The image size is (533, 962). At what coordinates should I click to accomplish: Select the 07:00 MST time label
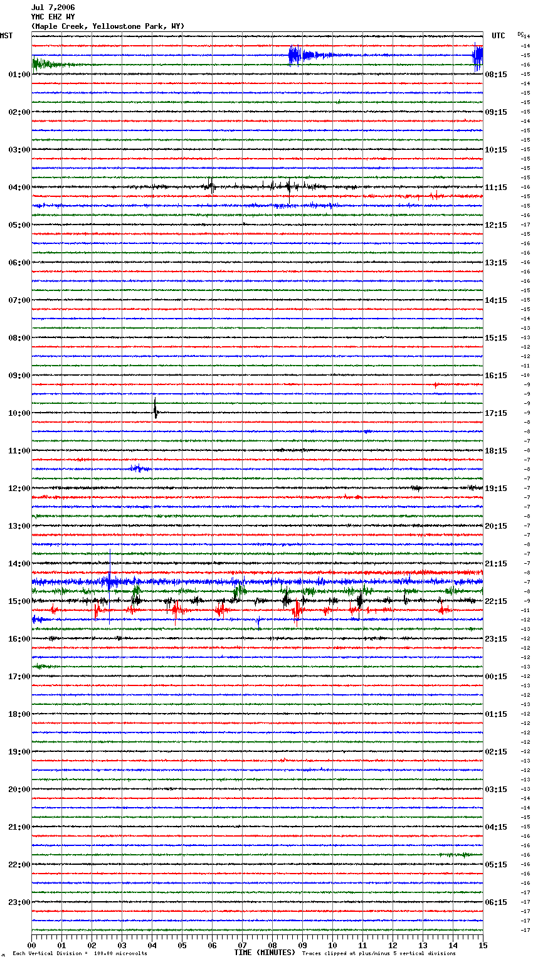pos(19,300)
